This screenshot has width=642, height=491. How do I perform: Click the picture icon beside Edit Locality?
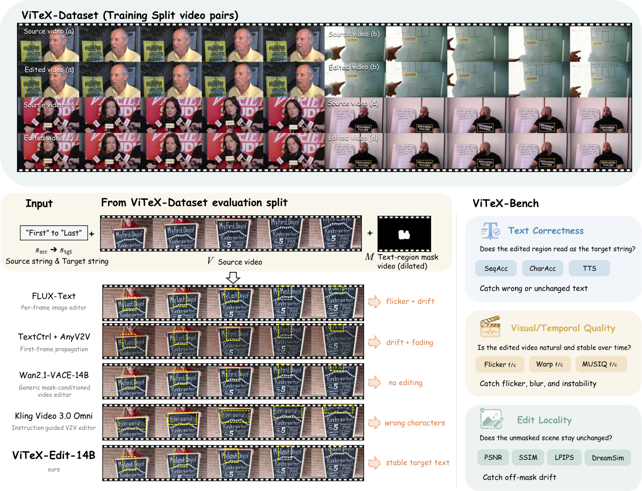[x=491, y=419]
